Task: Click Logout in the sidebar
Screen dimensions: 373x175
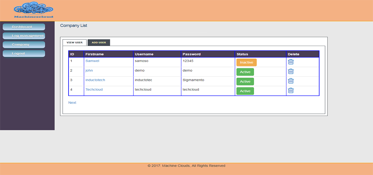Action: coord(24,53)
